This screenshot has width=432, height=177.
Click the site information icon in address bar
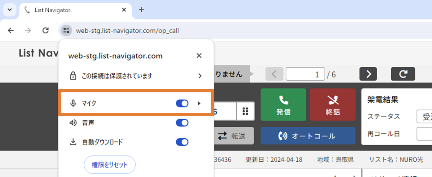pyautogui.click(x=66, y=31)
